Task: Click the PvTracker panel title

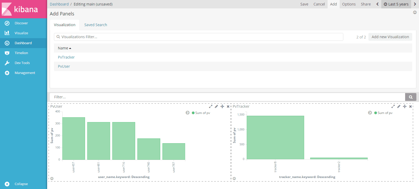Action: click(x=241, y=106)
